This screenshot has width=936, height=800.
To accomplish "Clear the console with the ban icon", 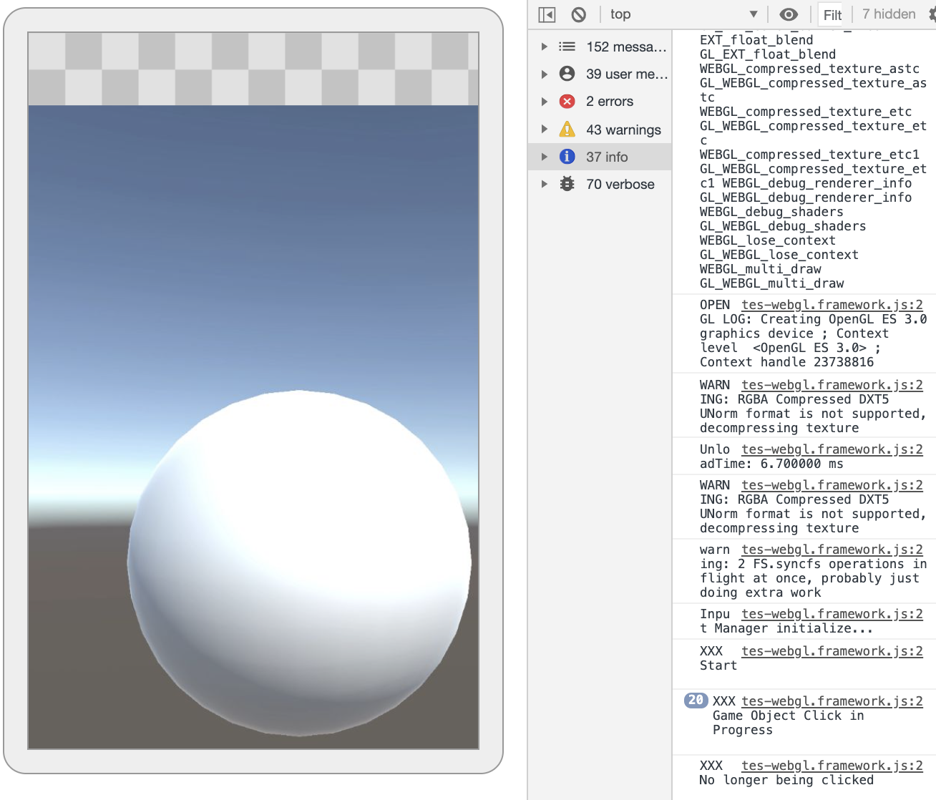I will click(579, 14).
